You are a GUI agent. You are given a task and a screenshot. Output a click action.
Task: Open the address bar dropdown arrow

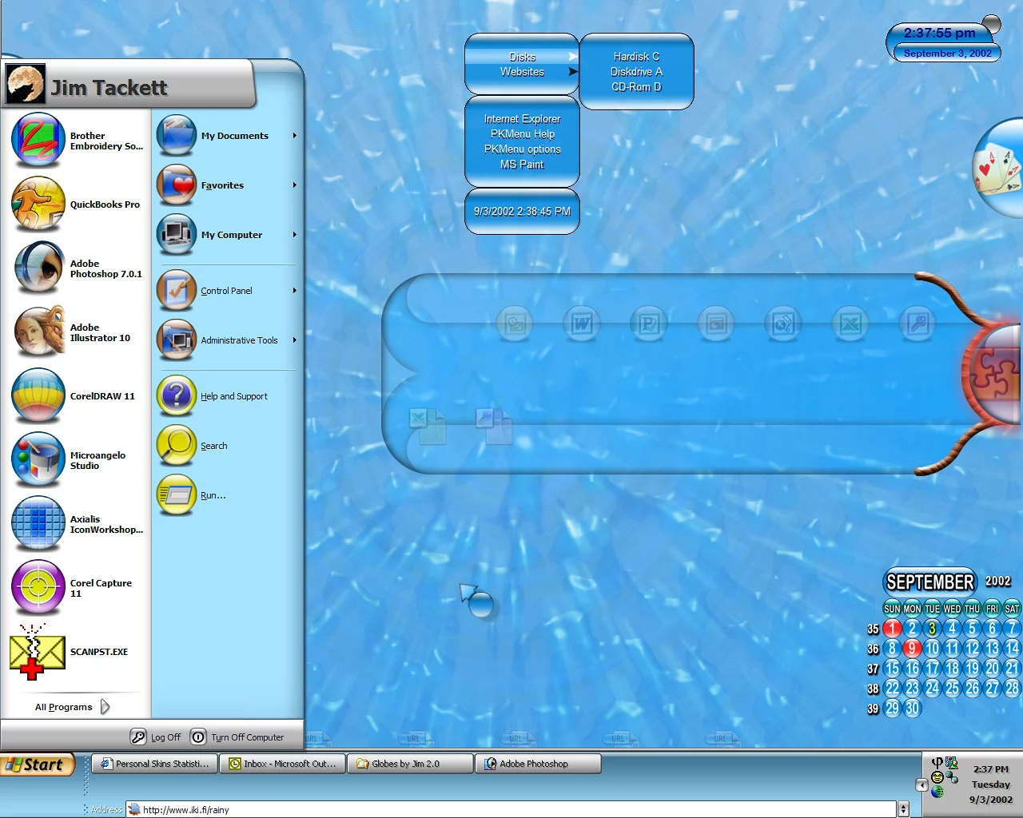903,809
